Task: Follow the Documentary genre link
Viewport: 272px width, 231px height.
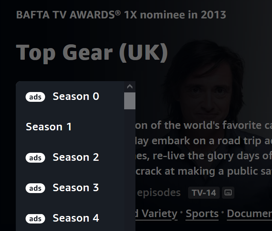Action: click(249, 214)
